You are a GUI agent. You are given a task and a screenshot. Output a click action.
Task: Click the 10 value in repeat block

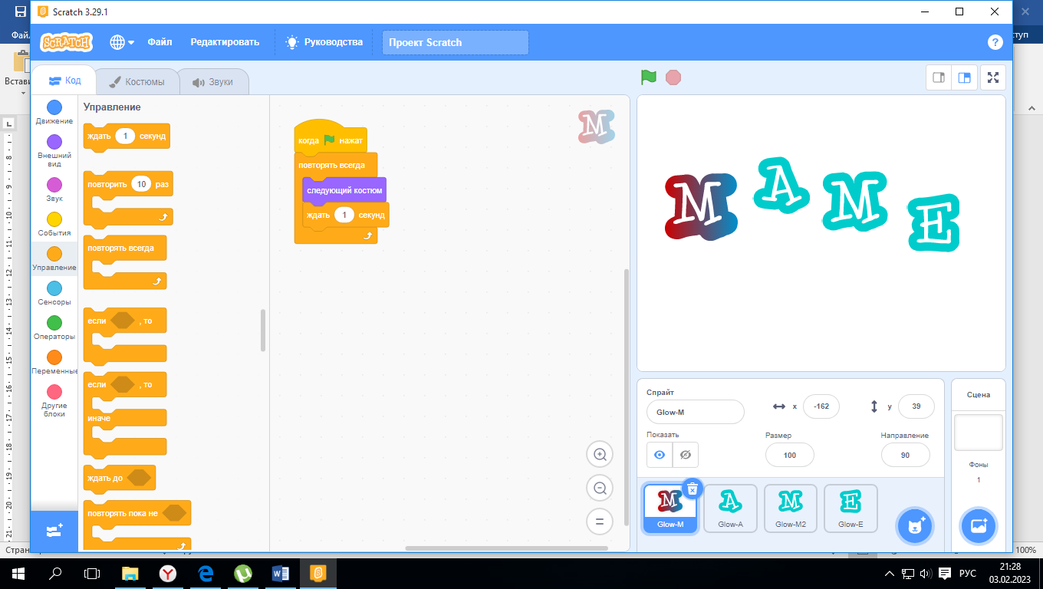point(141,185)
